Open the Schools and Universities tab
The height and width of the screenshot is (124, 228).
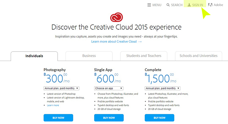click(x=198, y=56)
